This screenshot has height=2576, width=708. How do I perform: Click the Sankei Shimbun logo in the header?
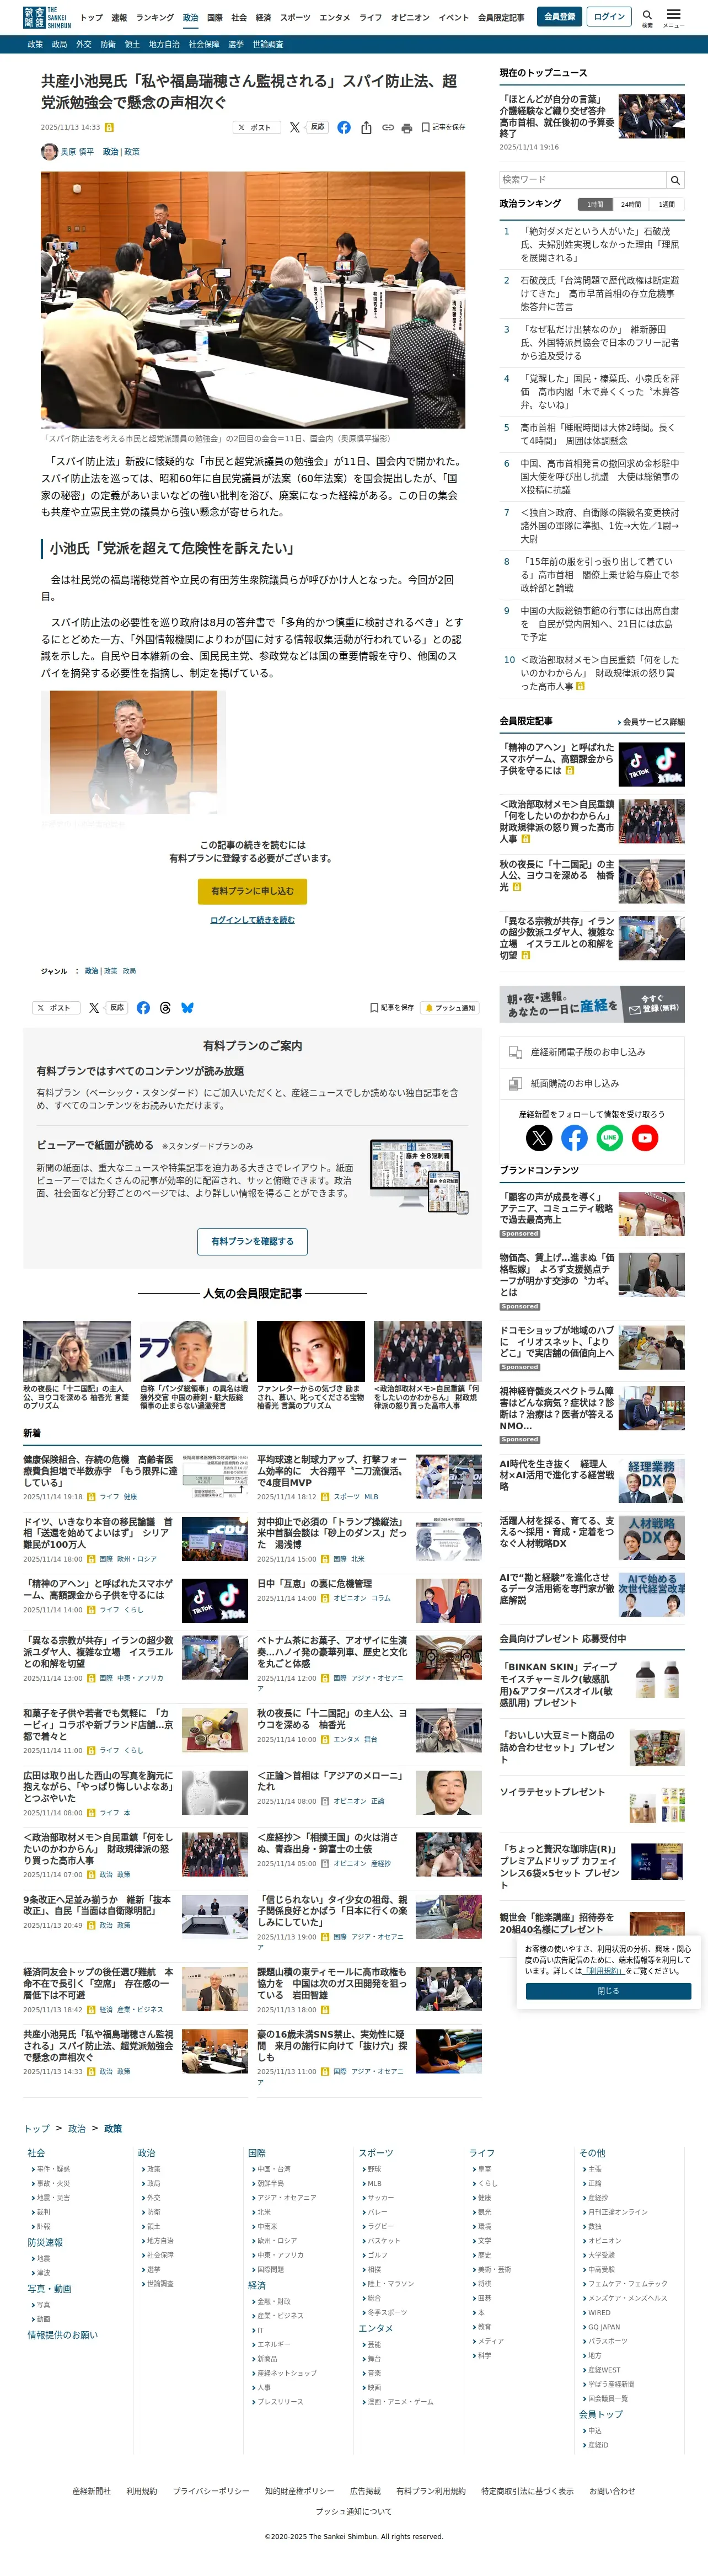pos(47,17)
